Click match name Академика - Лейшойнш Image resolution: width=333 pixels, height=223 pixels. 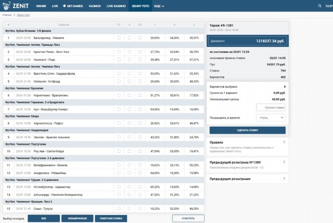coord(50,173)
